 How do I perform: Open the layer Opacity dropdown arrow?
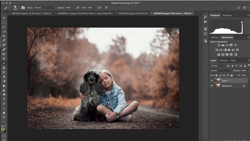(248, 70)
